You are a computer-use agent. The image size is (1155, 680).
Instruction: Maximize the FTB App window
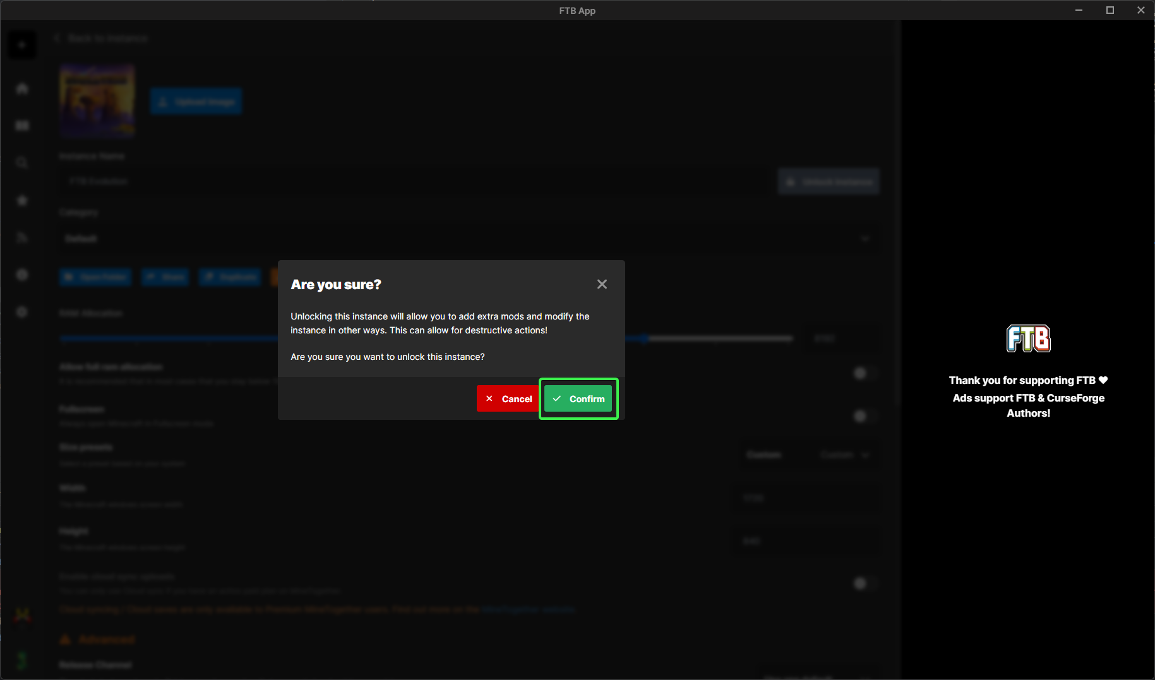tap(1110, 10)
